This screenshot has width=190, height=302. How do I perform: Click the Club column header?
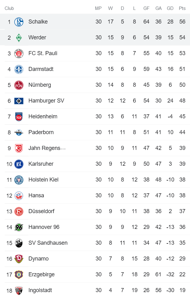(9, 8)
